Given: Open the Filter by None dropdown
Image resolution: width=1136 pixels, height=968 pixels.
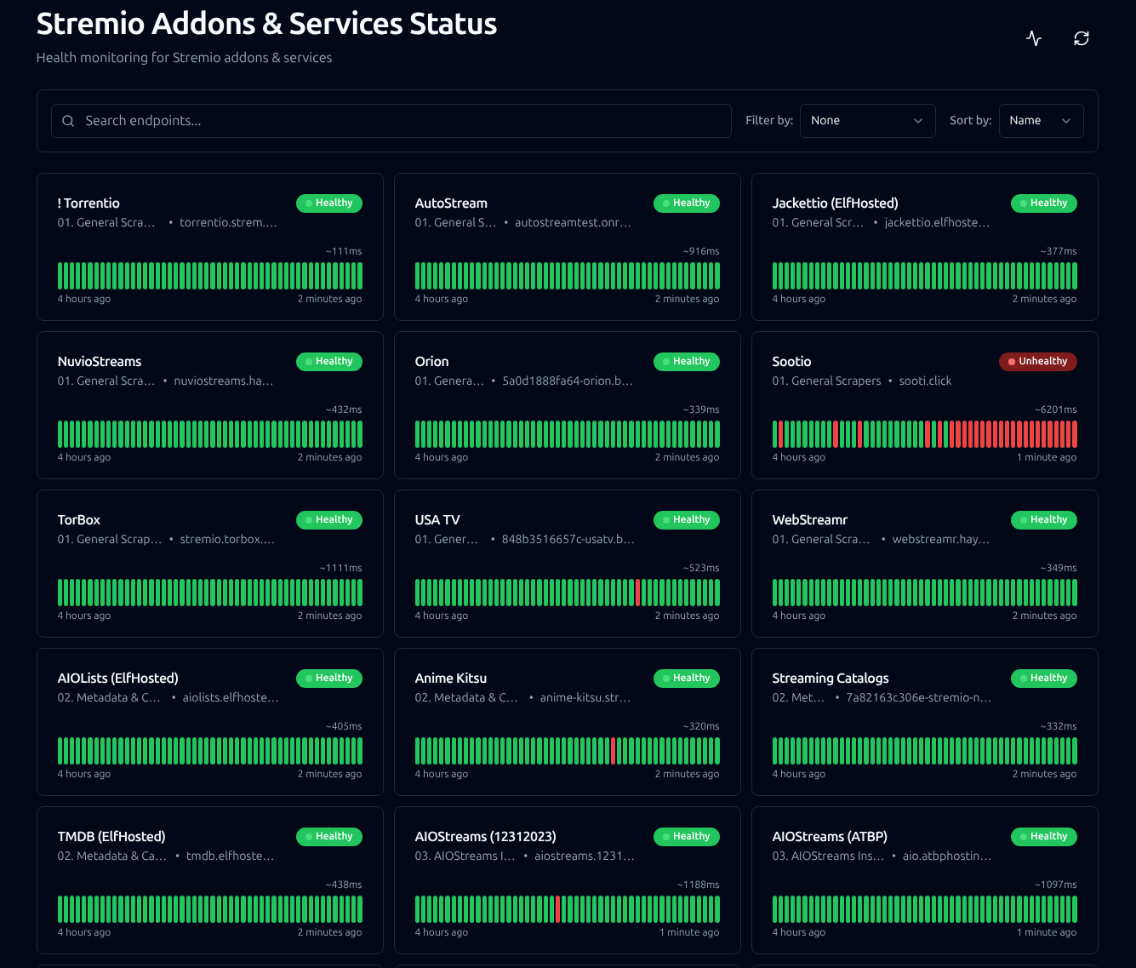Looking at the screenshot, I should click(867, 121).
